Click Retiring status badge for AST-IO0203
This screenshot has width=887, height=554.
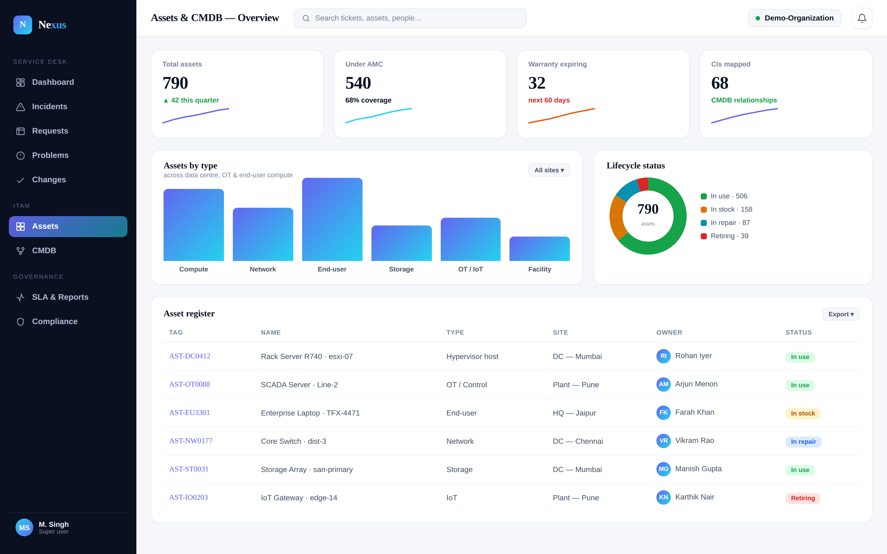coord(803,498)
